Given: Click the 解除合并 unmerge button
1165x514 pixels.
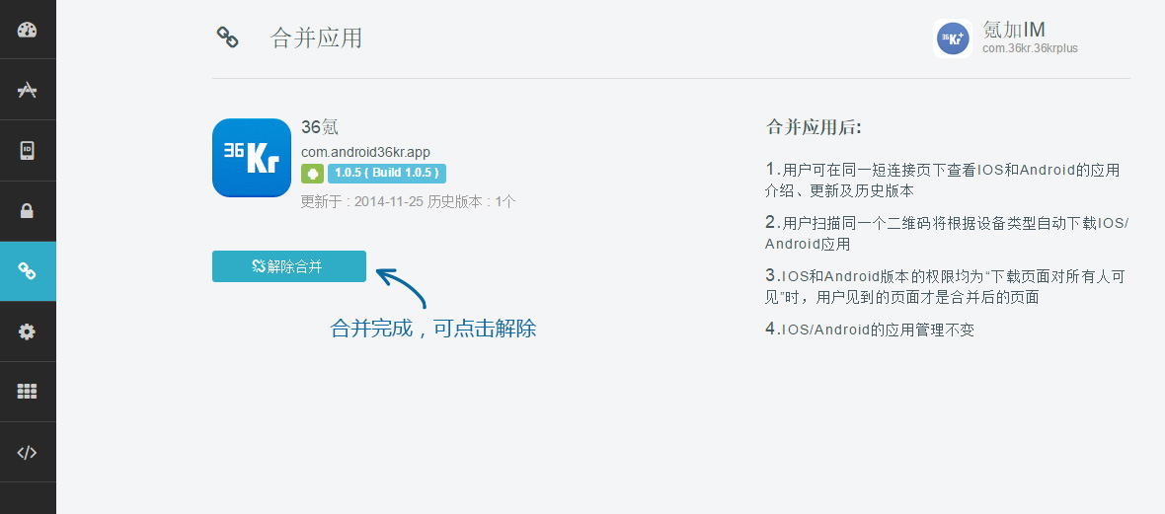Looking at the screenshot, I should coord(289,266).
